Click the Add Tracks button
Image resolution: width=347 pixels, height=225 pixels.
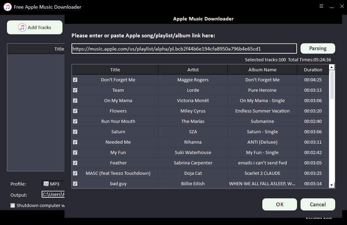(x=35, y=27)
